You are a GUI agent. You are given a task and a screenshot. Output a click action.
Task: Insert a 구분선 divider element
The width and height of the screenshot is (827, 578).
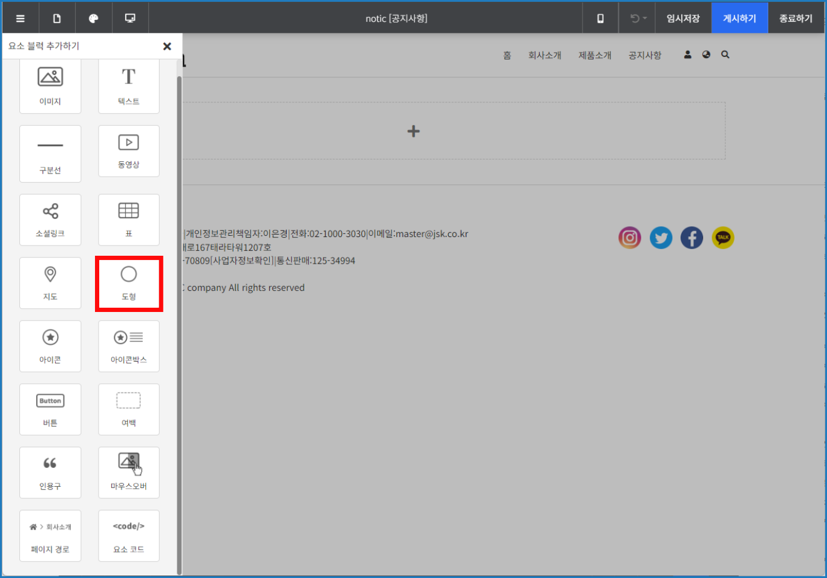coord(50,154)
